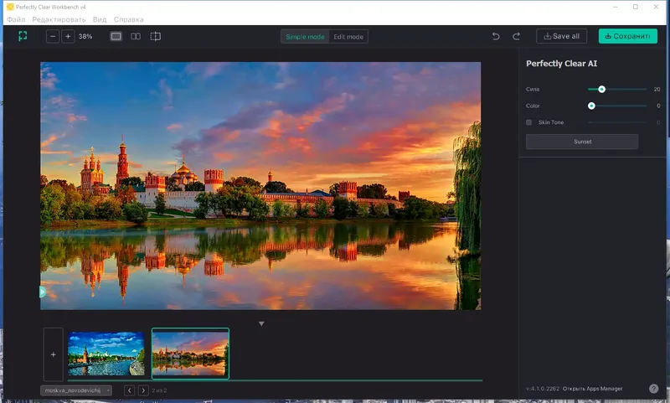The image size is (670, 403).
Task: Zoom in with the plus button
Action: [69, 37]
